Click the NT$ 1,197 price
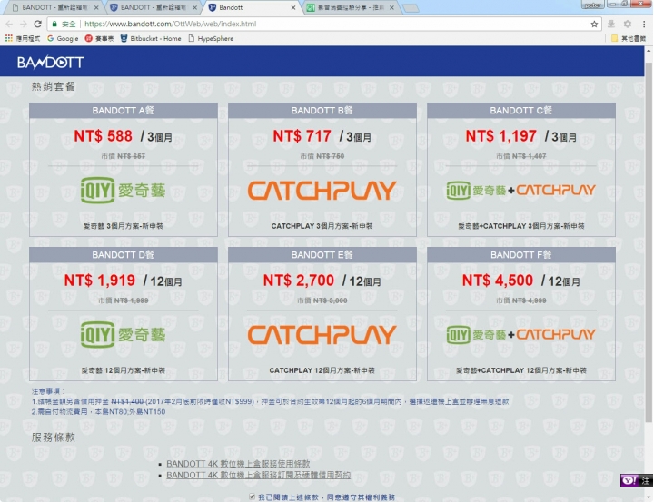The image size is (654, 502). point(500,136)
